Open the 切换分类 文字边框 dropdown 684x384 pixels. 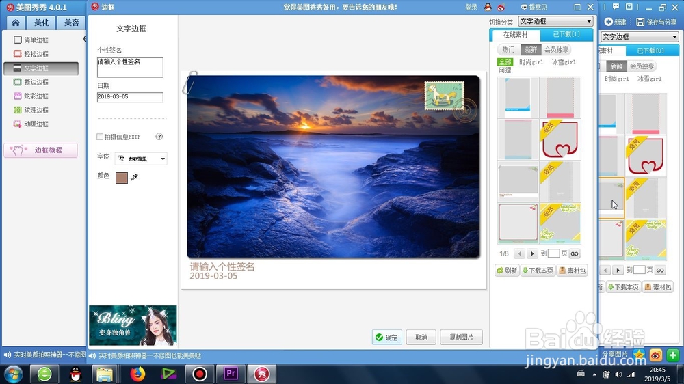coord(555,21)
